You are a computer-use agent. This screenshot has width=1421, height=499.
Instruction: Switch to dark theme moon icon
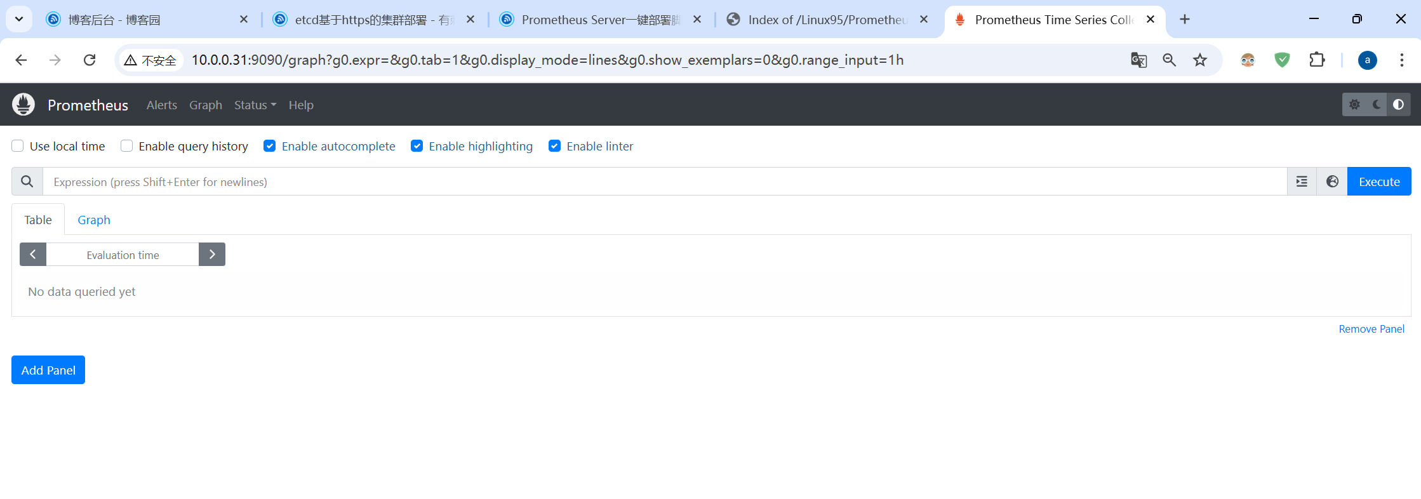(x=1377, y=105)
